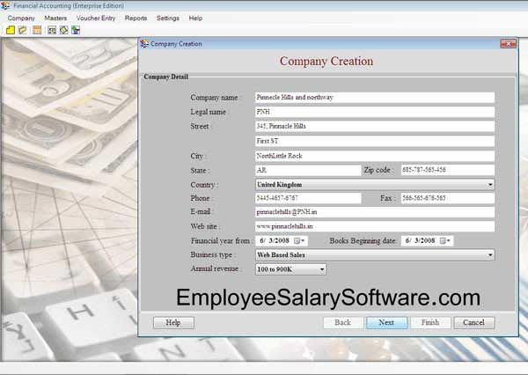The image size is (528, 375).
Task: Click the yellow new company toolbar icon
Action: [x=11, y=30]
